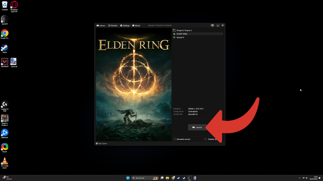323x181 pixels.
Task: Minimize the Special K window
Action: pos(218,25)
